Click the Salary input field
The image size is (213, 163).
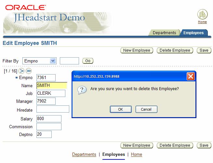[49, 119]
